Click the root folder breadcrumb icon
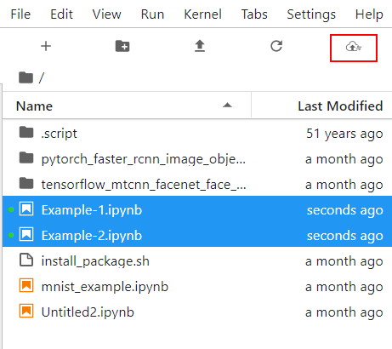Viewport: 392px width, 349px height. pos(26,77)
